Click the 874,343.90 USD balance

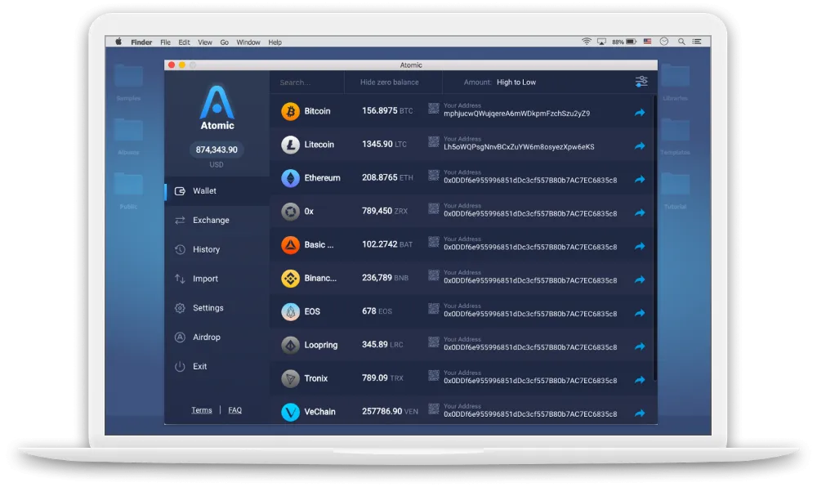coord(217,150)
